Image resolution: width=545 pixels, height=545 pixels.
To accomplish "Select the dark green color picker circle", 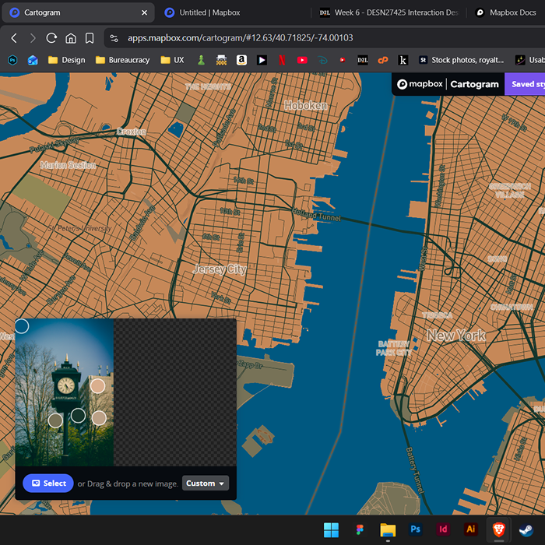I will point(78,416).
